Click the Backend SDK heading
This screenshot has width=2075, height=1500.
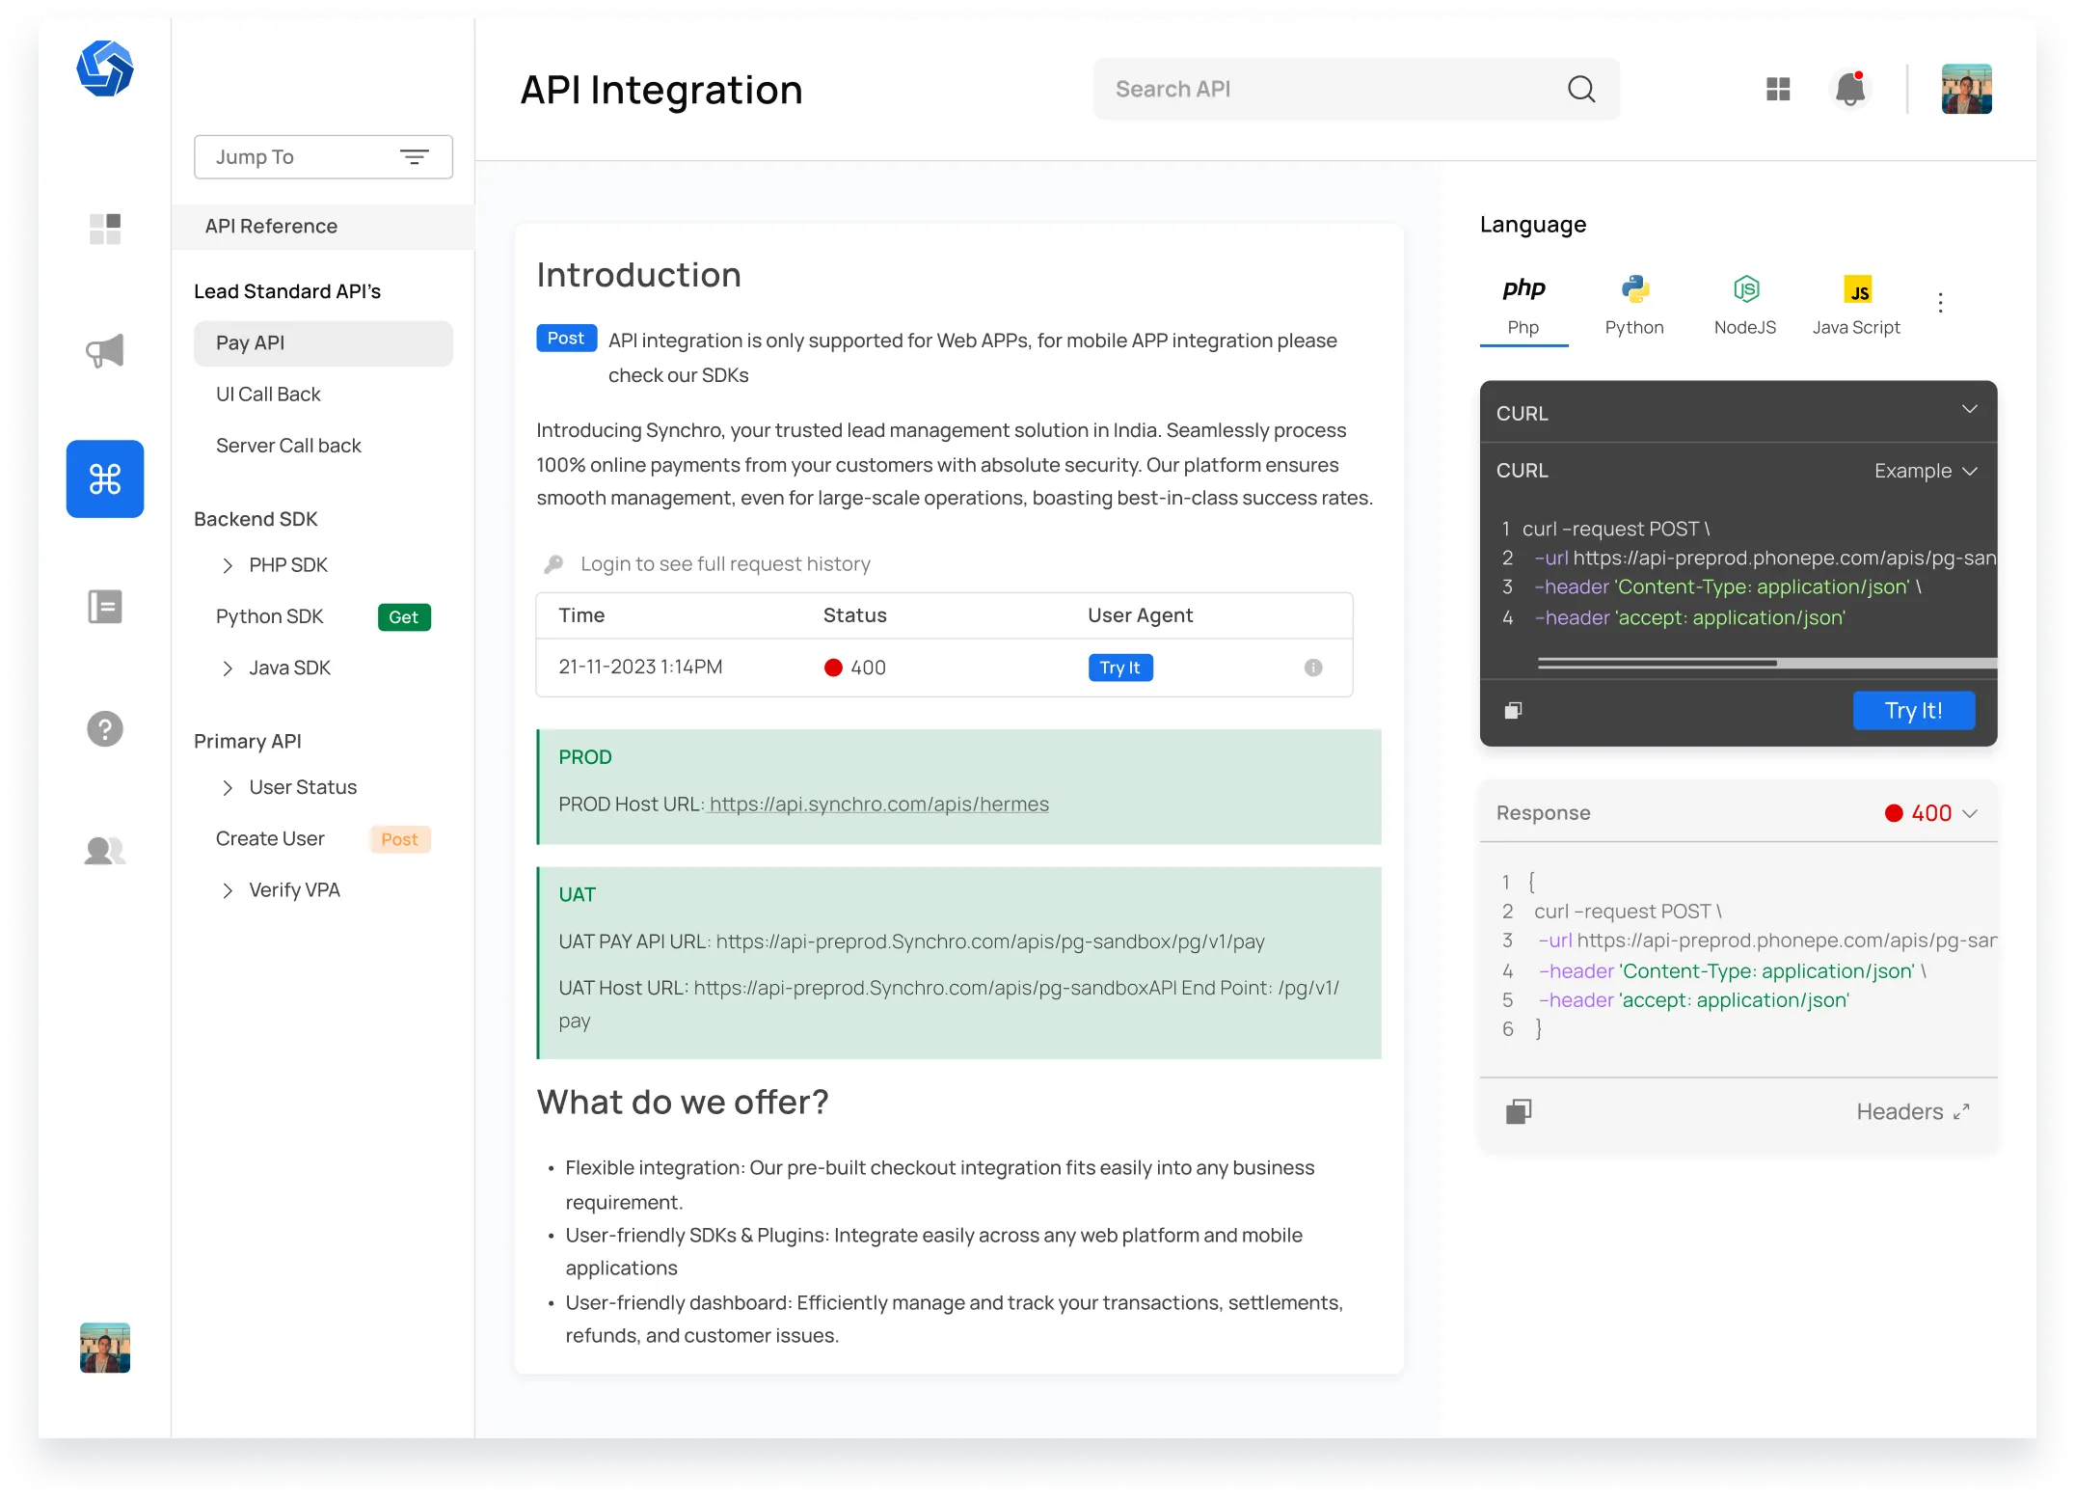coord(256,519)
